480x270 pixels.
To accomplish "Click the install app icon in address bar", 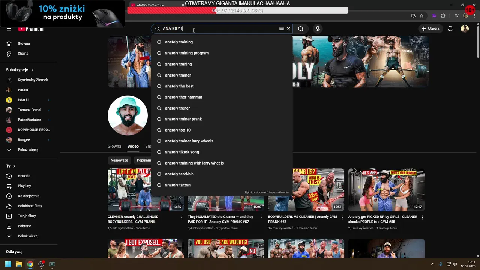I will (x=413, y=16).
